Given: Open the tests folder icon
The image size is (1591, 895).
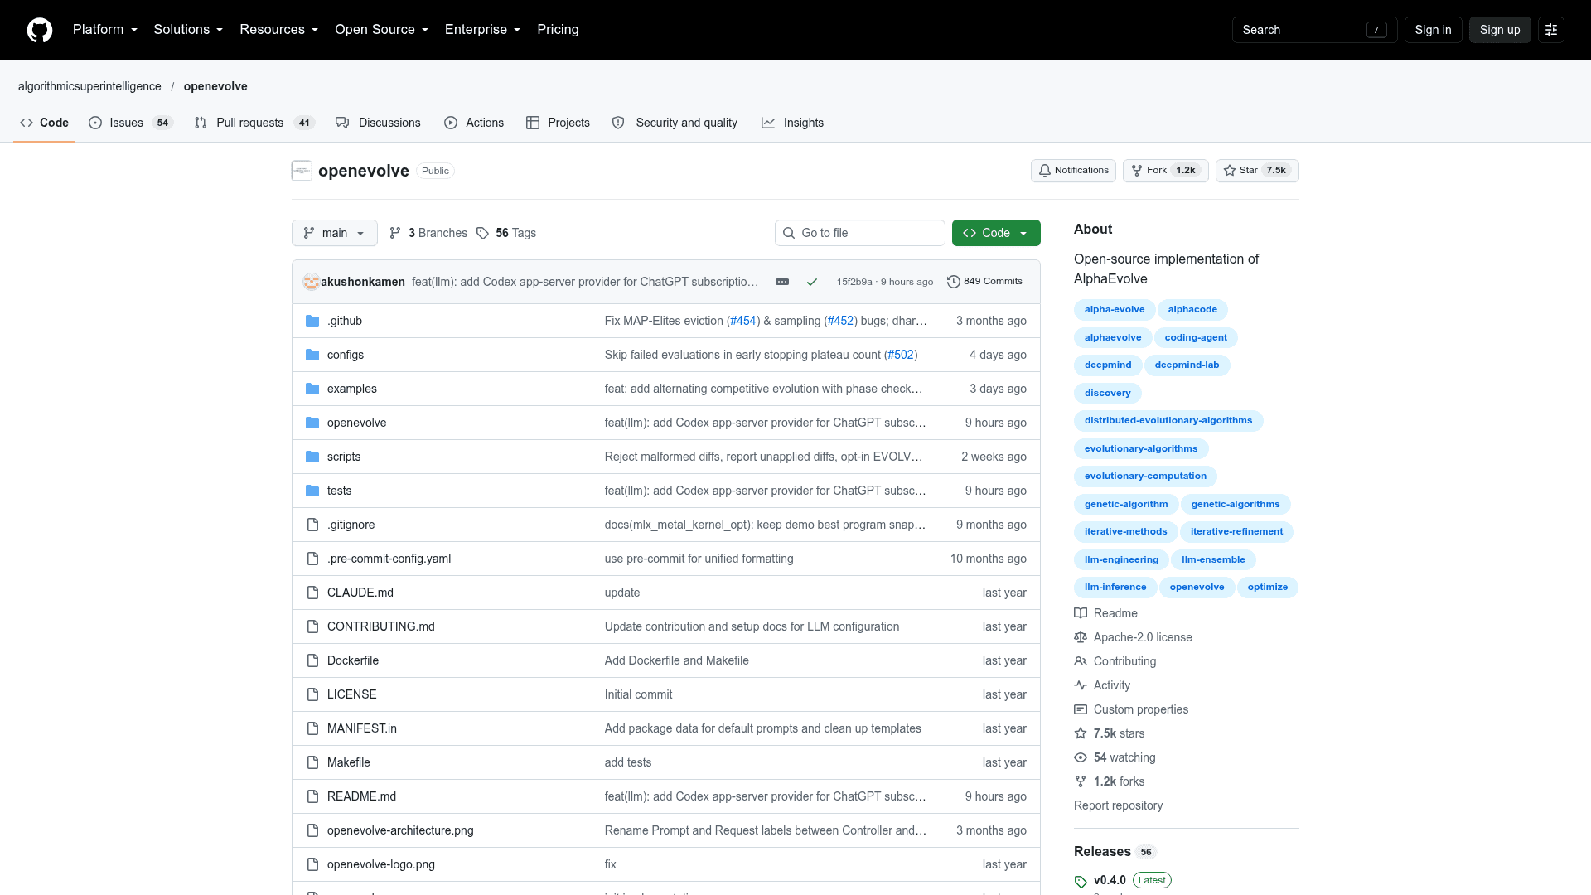Looking at the screenshot, I should (x=312, y=491).
